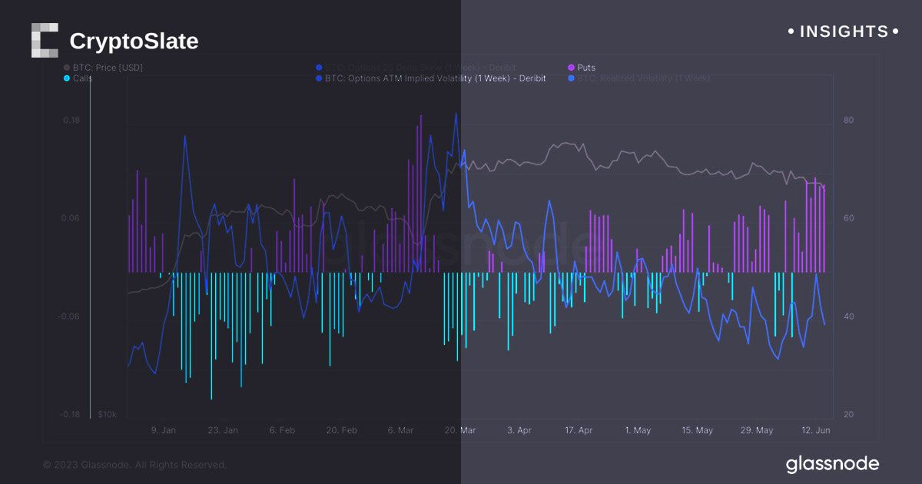
Task: Click the Puts purple legend dot
Action: pos(571,68)
